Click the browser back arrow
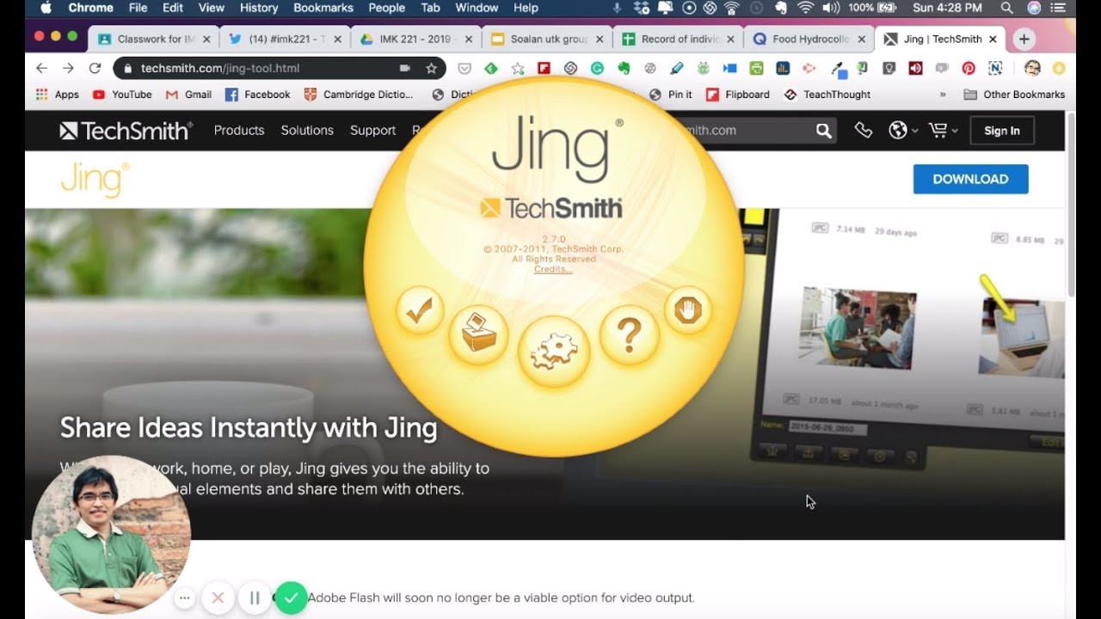 [x=41, y=68]
